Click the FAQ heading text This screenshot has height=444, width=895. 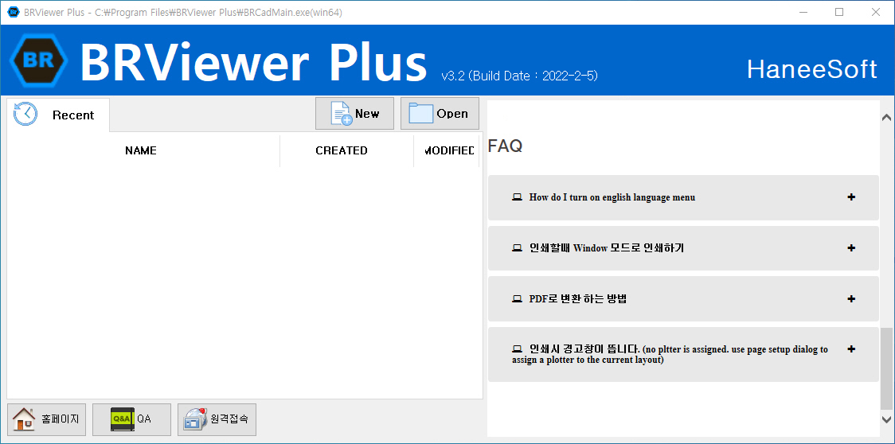click(x=505, y=146)
